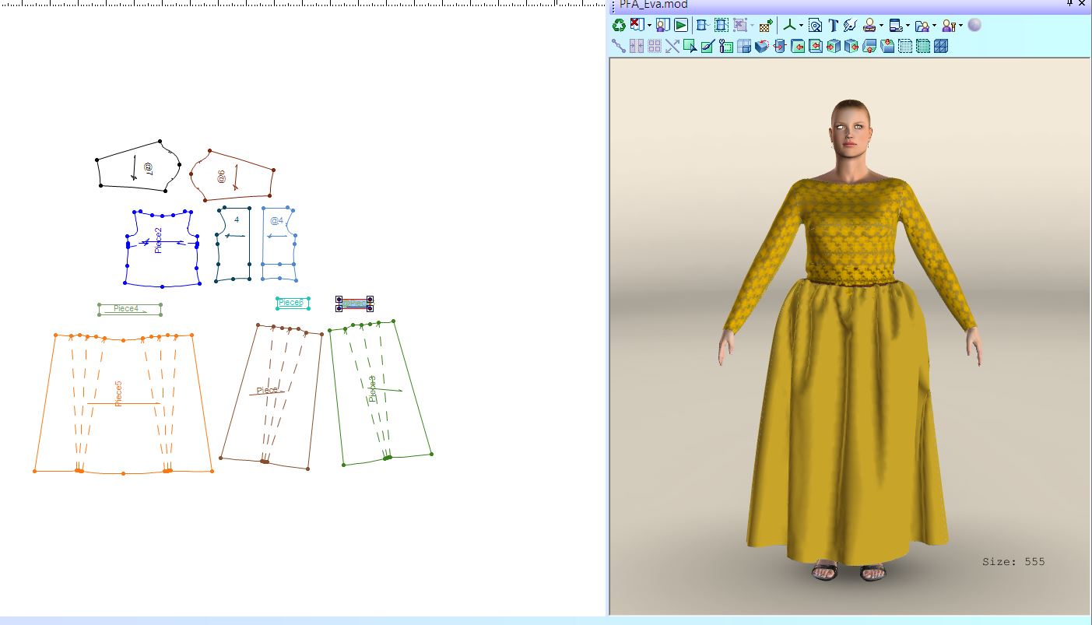Select the blue Piece2 bodice pattern
The height and width of the screenshot is (625, 1092).
159,241
